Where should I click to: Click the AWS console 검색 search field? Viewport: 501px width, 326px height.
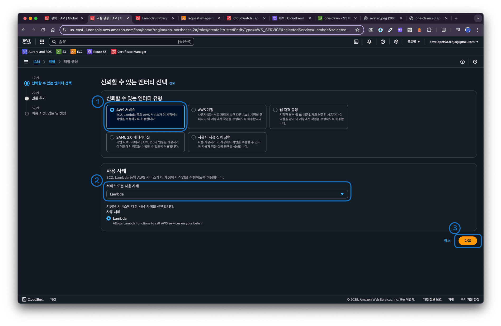coord(121,42)
